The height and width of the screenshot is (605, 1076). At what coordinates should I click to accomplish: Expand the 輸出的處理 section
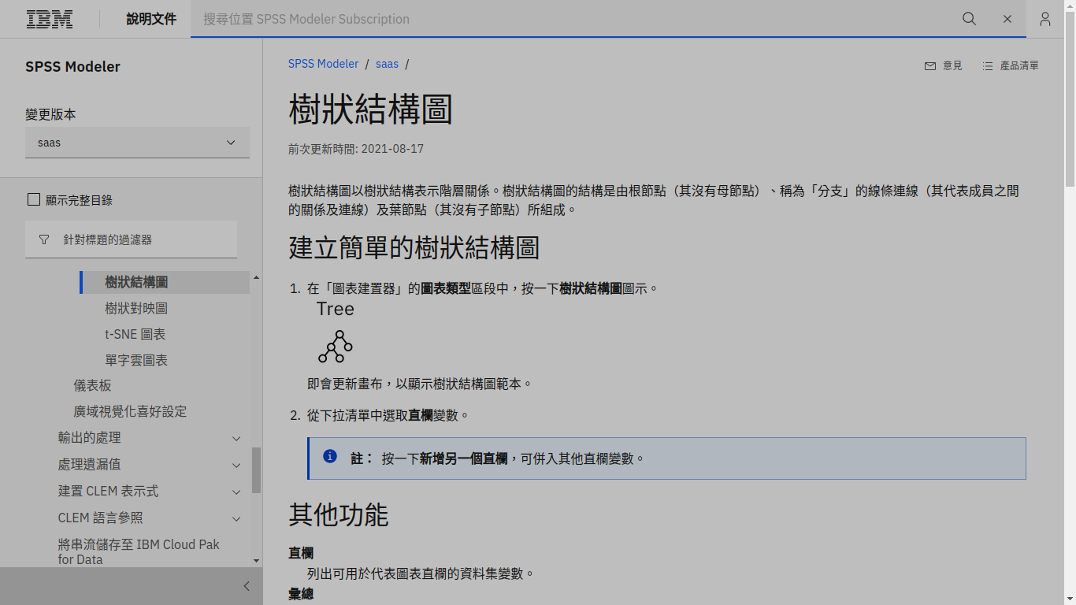tap(236, 438)
